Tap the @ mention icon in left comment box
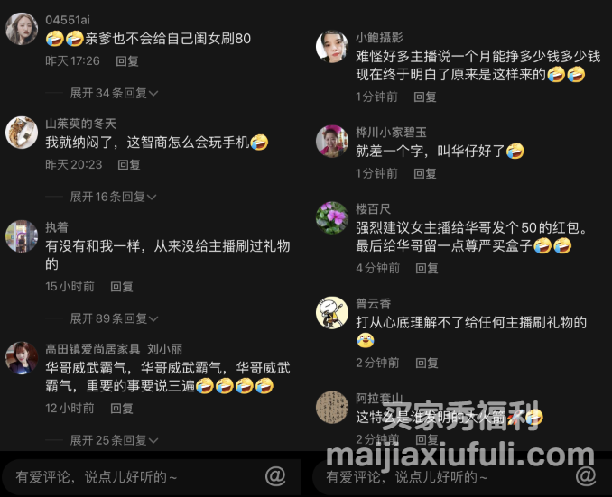 coord(275,476)
